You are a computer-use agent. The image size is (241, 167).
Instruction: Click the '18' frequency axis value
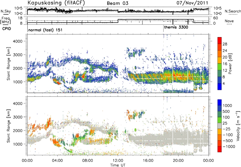pyautogui.click(x=20, y=18)
